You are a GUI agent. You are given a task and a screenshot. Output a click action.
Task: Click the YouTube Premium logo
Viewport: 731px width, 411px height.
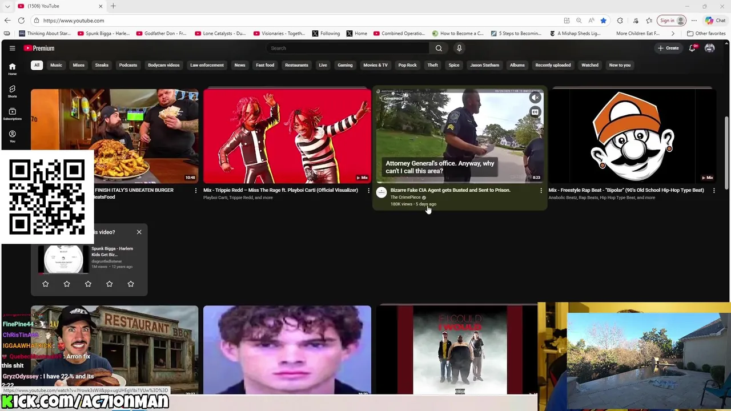tap(39, 48)
